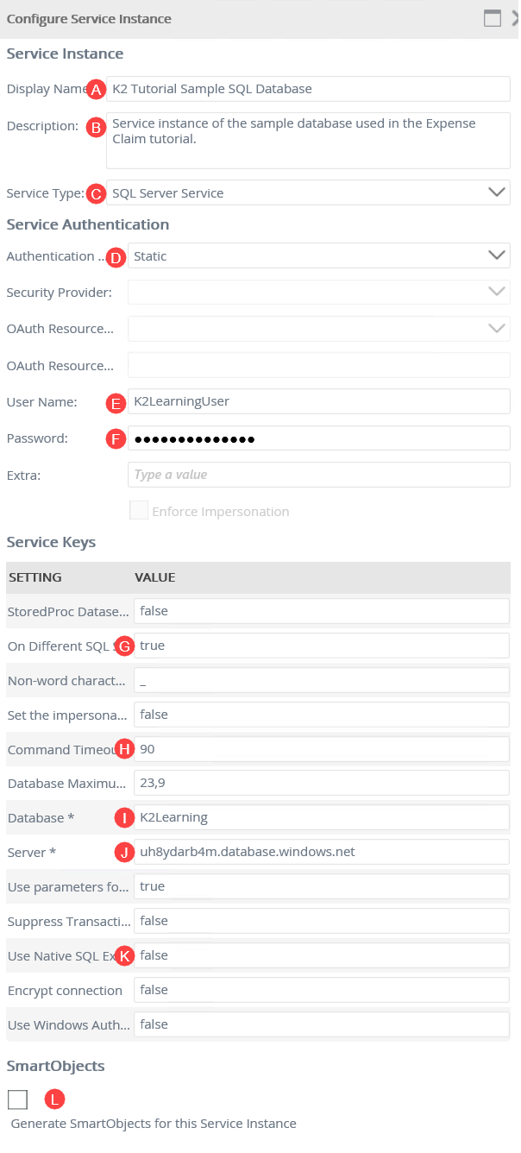Click the Extra field with placeholder text
Screen dimensions: 521x1153
[x=319, y=475]
